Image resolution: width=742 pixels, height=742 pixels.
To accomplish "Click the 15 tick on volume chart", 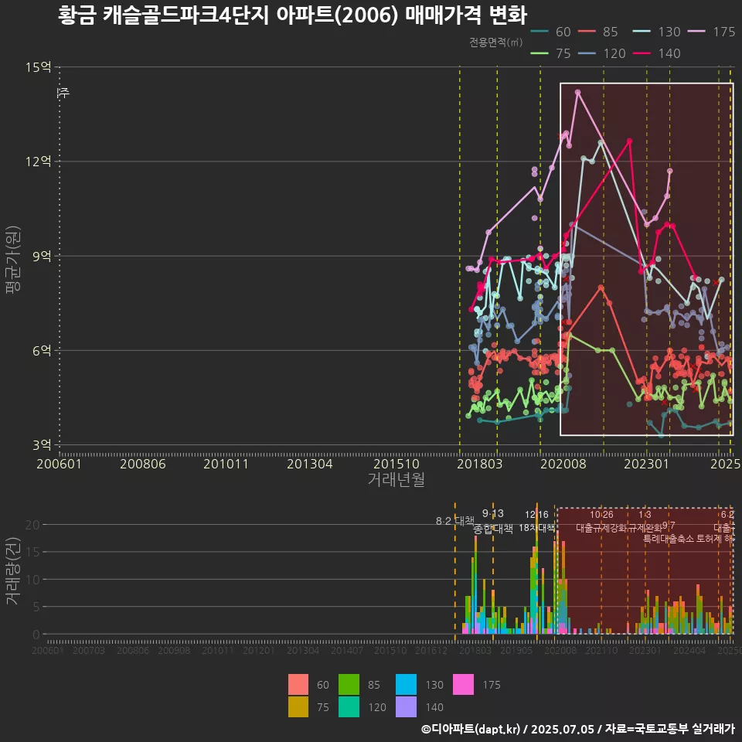I will tap(32, 552).
